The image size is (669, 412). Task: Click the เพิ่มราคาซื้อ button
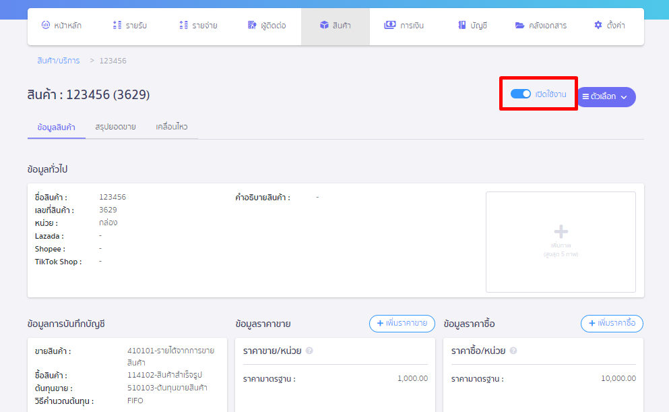612,324
